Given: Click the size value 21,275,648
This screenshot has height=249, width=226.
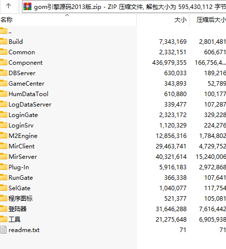Looking at the screenshot, I should point(171,220).
